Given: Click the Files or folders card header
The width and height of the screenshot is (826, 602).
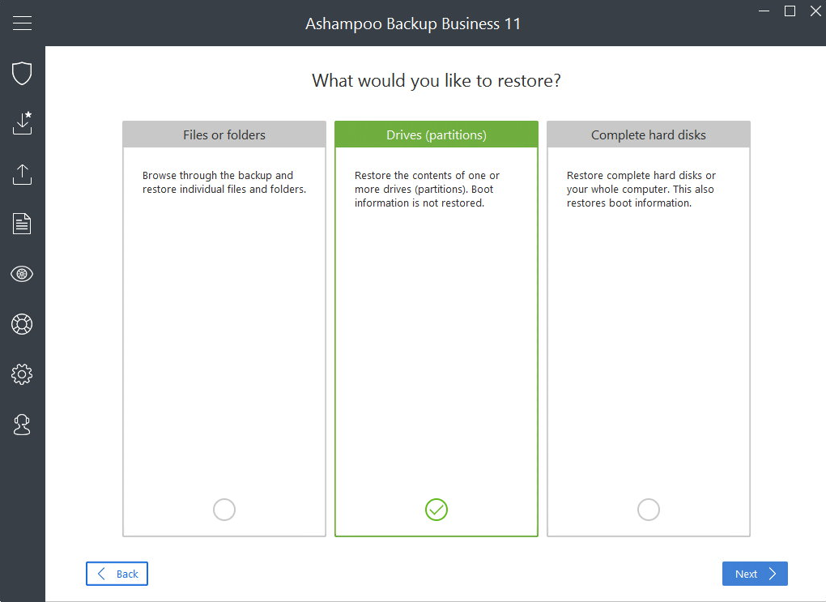Looking at the screenshot, I should 224,134.
